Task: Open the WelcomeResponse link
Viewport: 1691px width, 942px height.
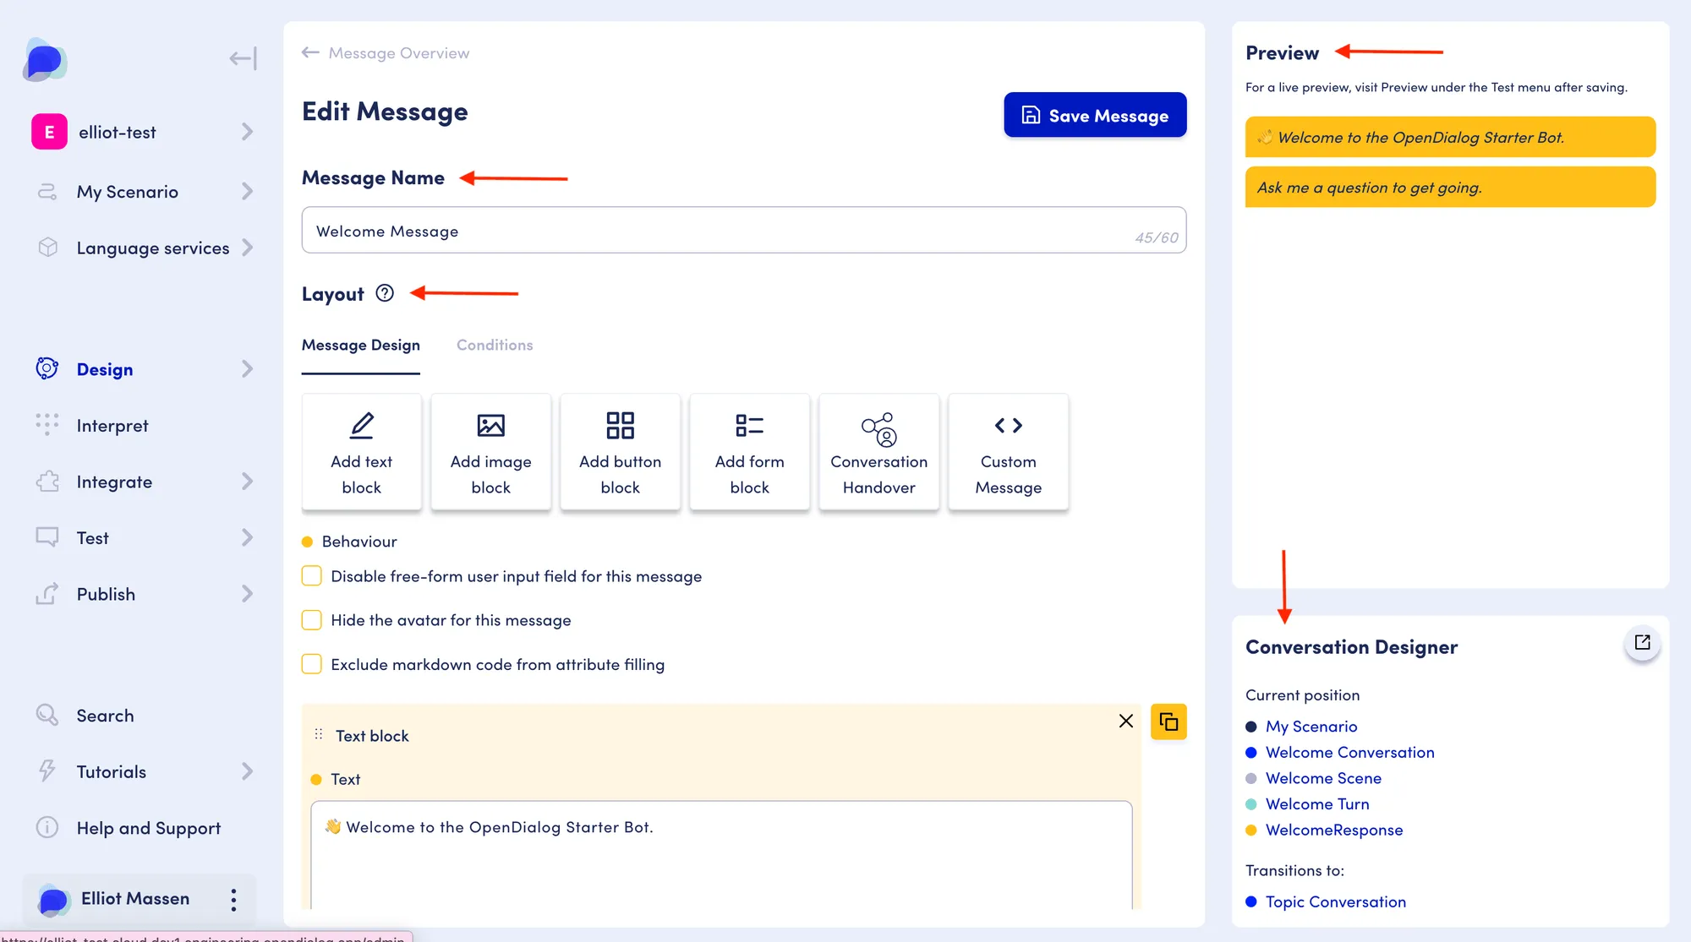Action: [1334, 830]
